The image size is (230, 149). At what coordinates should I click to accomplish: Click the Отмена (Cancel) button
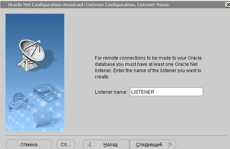pos(29,144)
